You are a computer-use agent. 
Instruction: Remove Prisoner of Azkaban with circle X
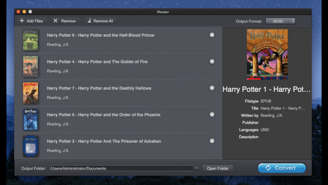click(x=212, y=141)
